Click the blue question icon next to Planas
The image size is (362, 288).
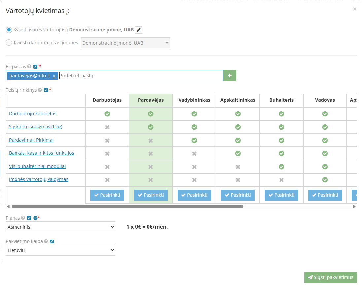click(35, 218)
